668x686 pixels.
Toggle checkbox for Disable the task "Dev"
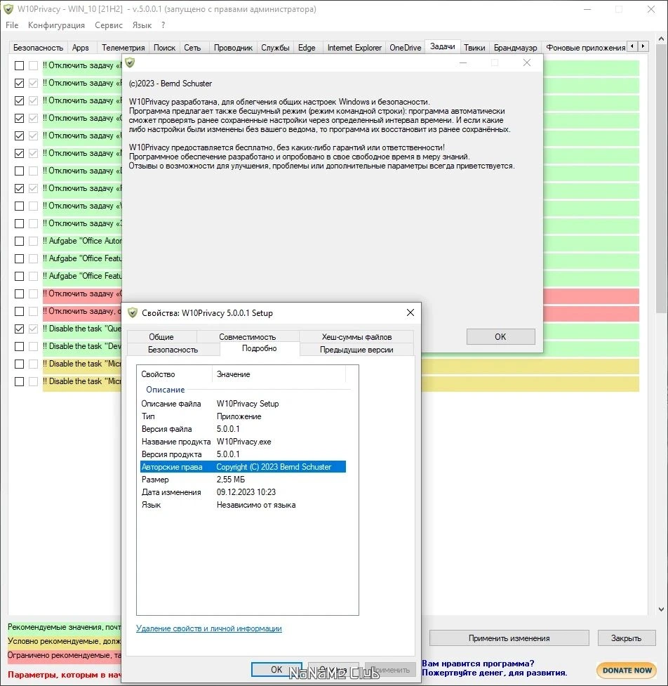19,346
